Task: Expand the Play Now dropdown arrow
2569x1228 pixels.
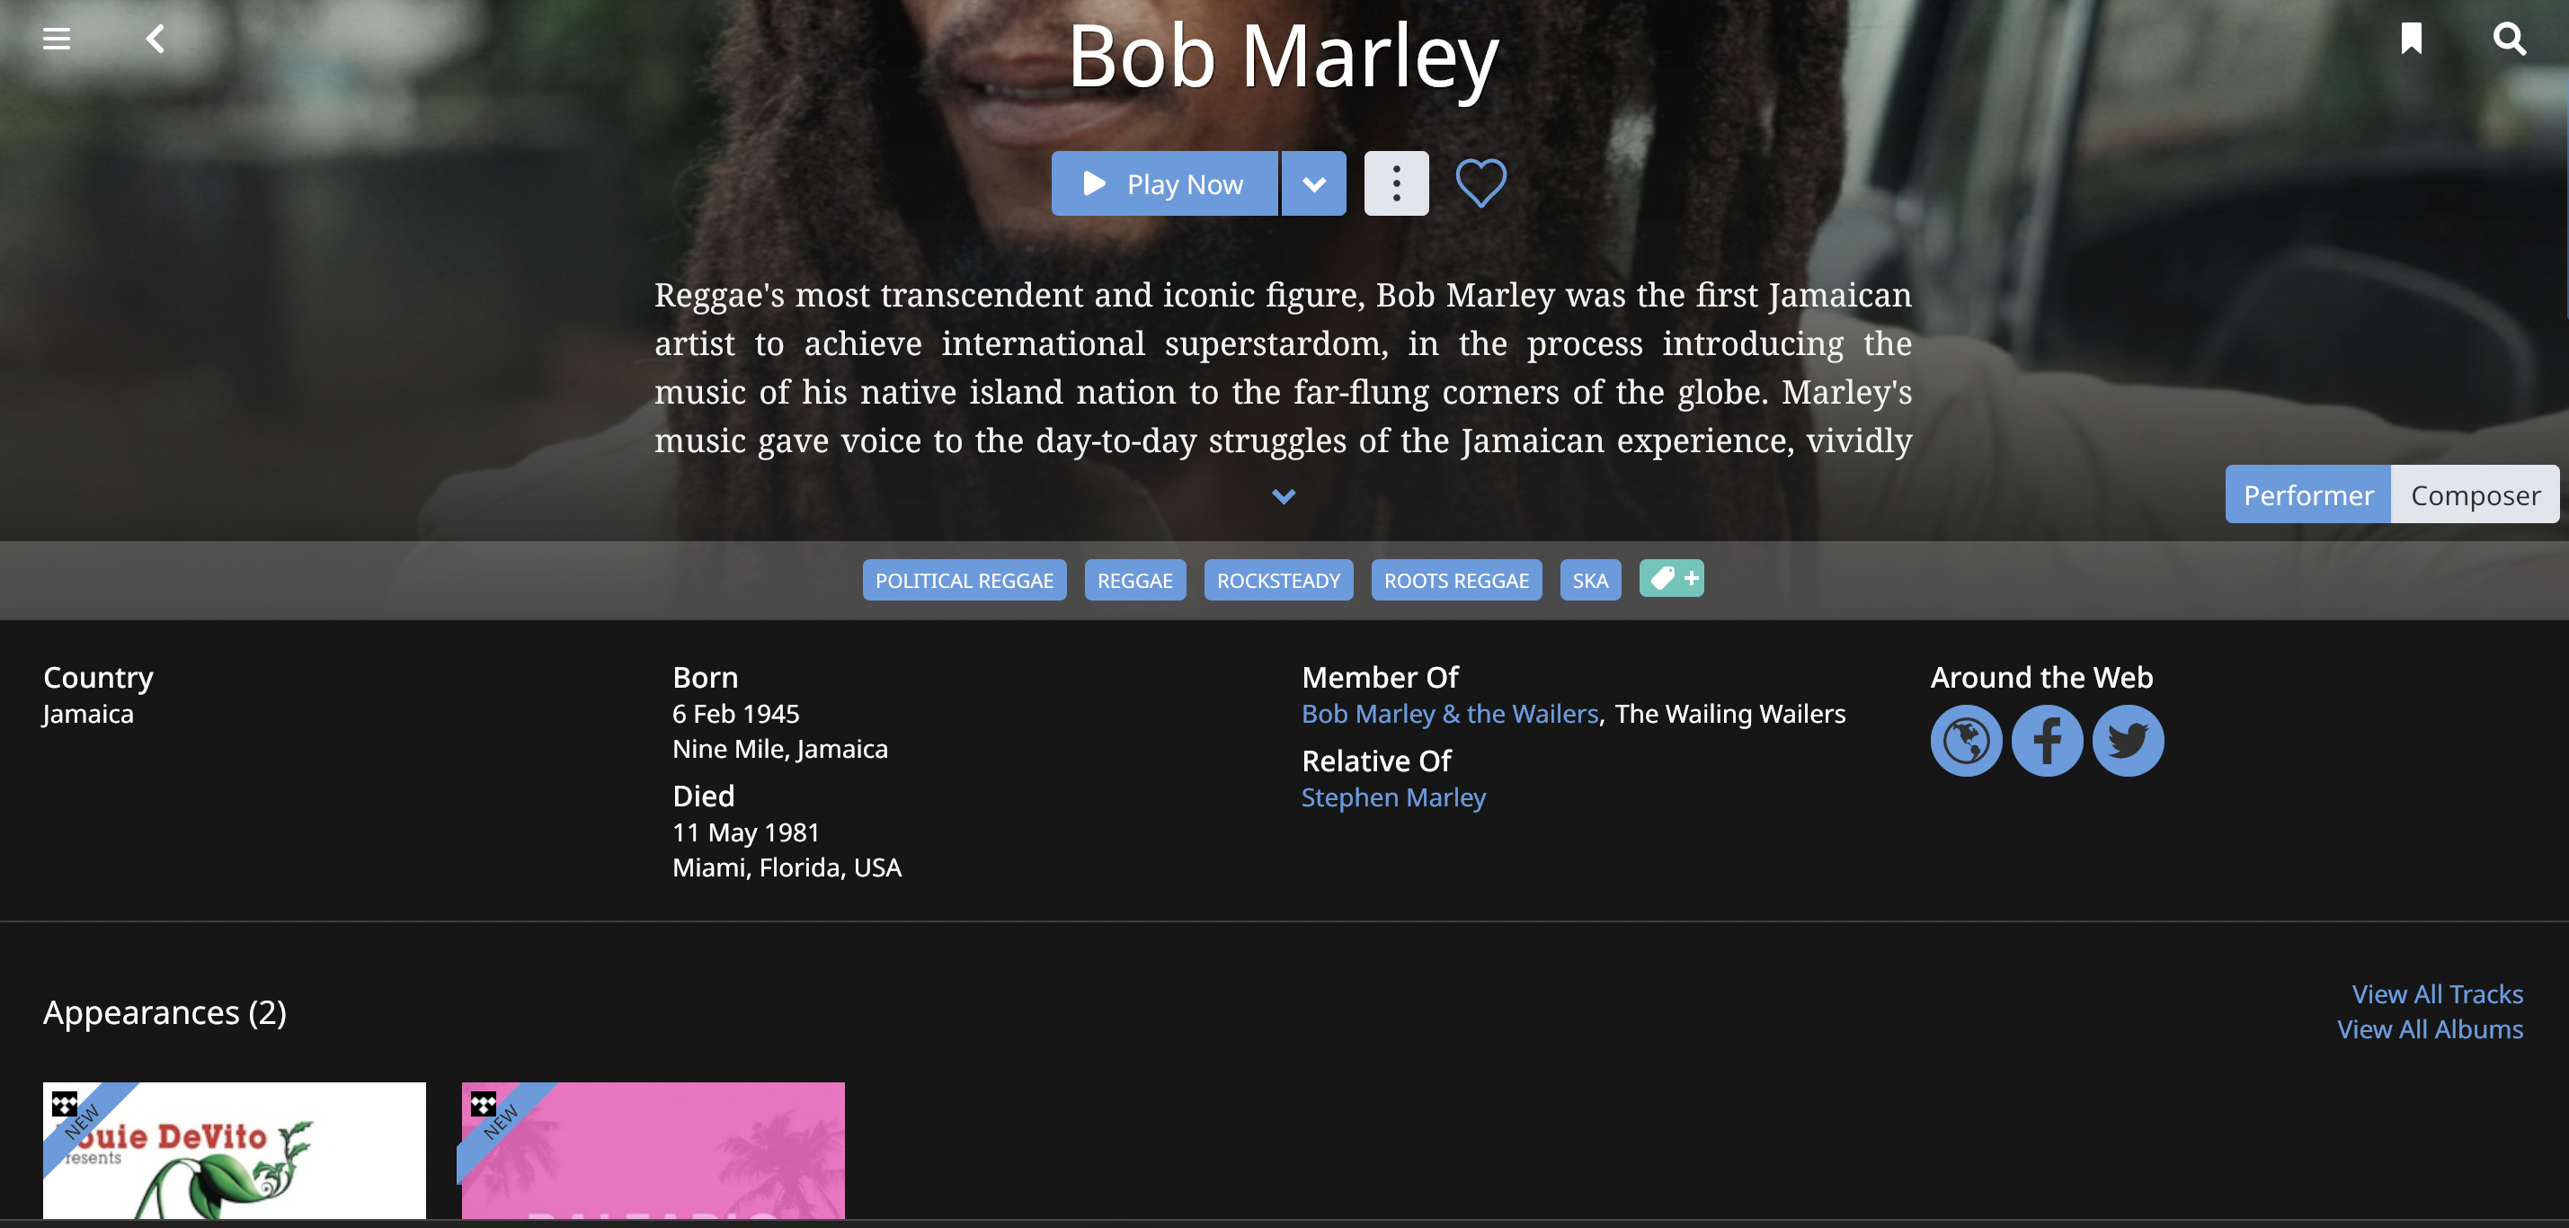Action: click(1313, 183)
